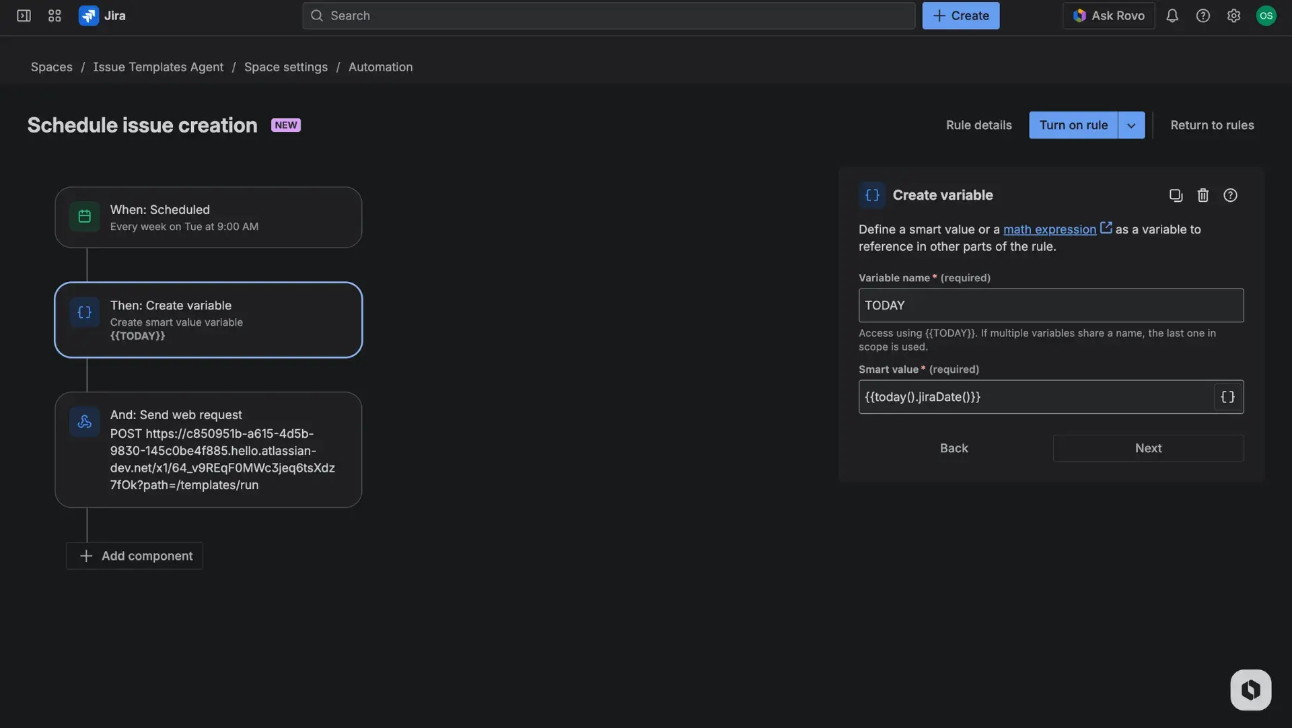Open the Create variable panel help icon
The width and height of the screenshot is (1292, 728).
[x=1230, y=195]
